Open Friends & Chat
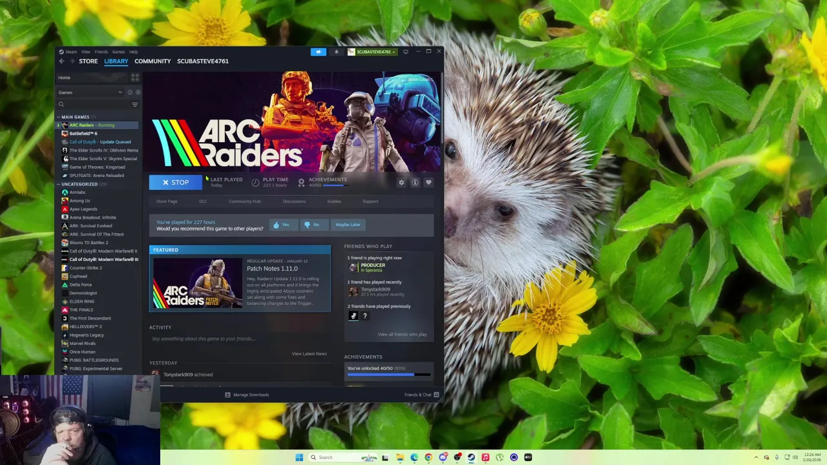This screenshot has height=465, width=827. (x=422, y=395)
